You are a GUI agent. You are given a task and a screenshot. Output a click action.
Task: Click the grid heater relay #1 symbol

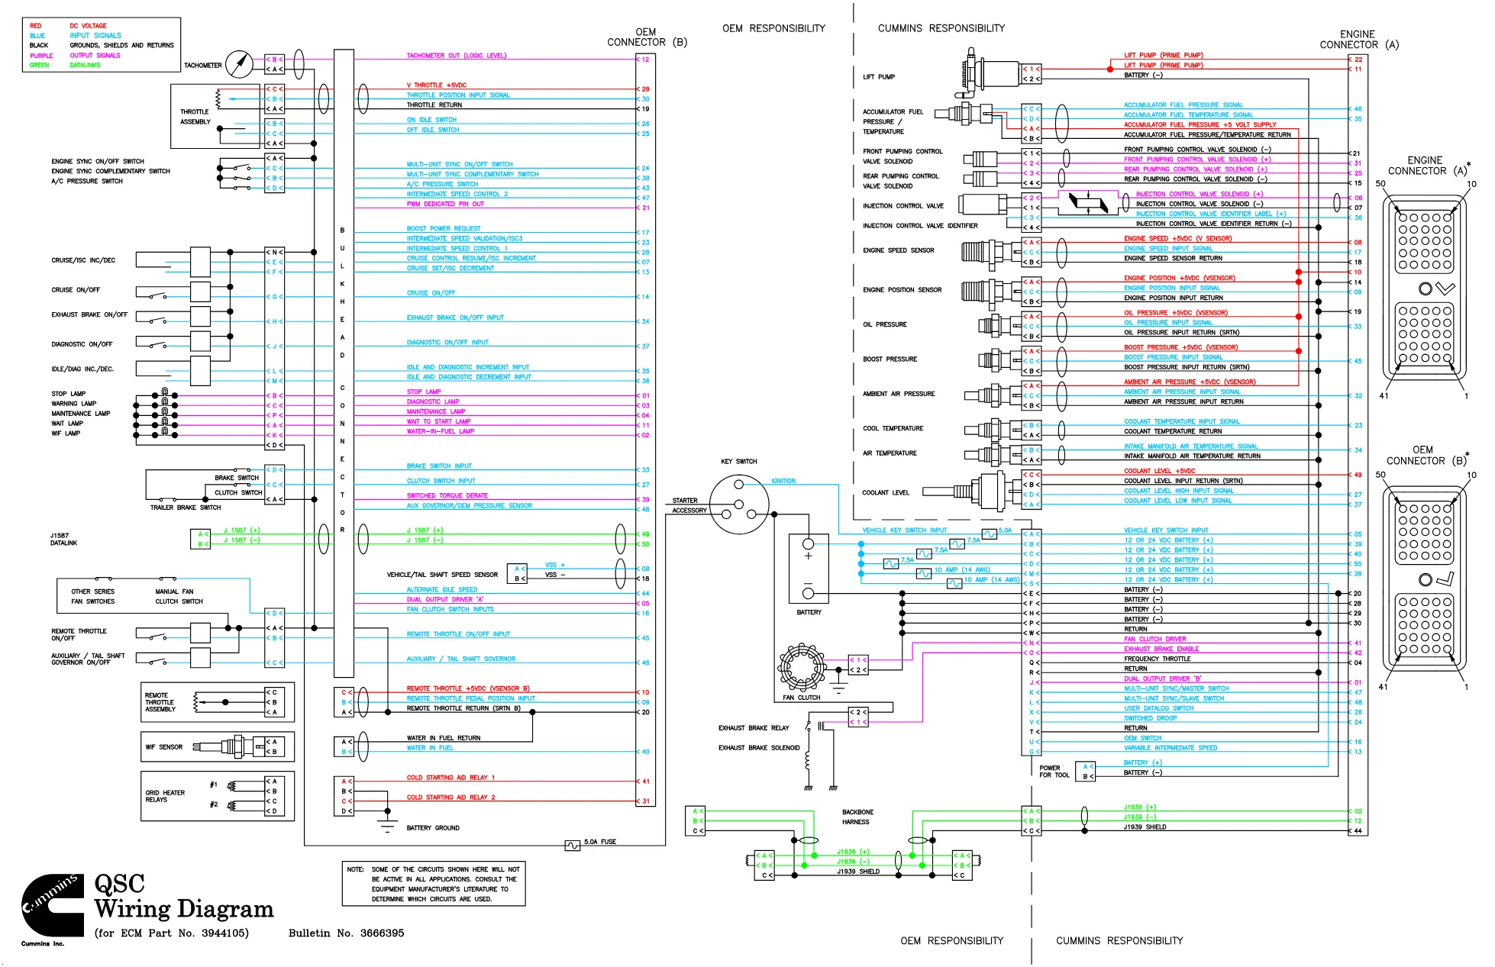point(231,786)
